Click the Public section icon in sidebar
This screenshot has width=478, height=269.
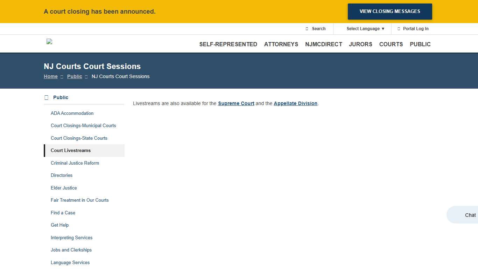46,97
